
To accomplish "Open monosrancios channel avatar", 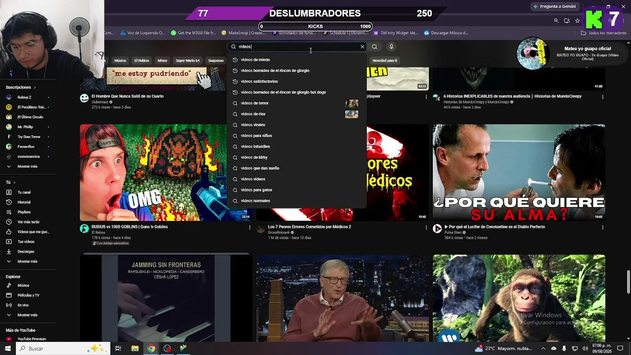I will 9,156.
